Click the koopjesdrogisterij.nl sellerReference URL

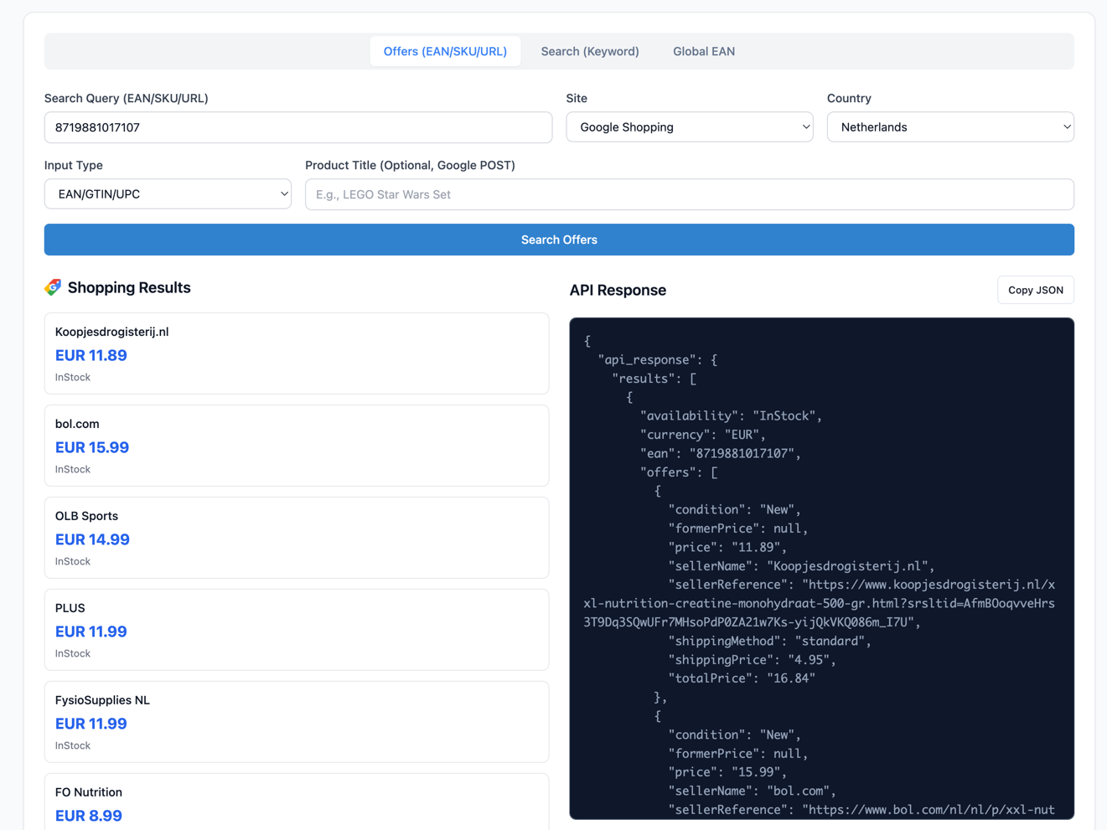click(x=820, y=603)
